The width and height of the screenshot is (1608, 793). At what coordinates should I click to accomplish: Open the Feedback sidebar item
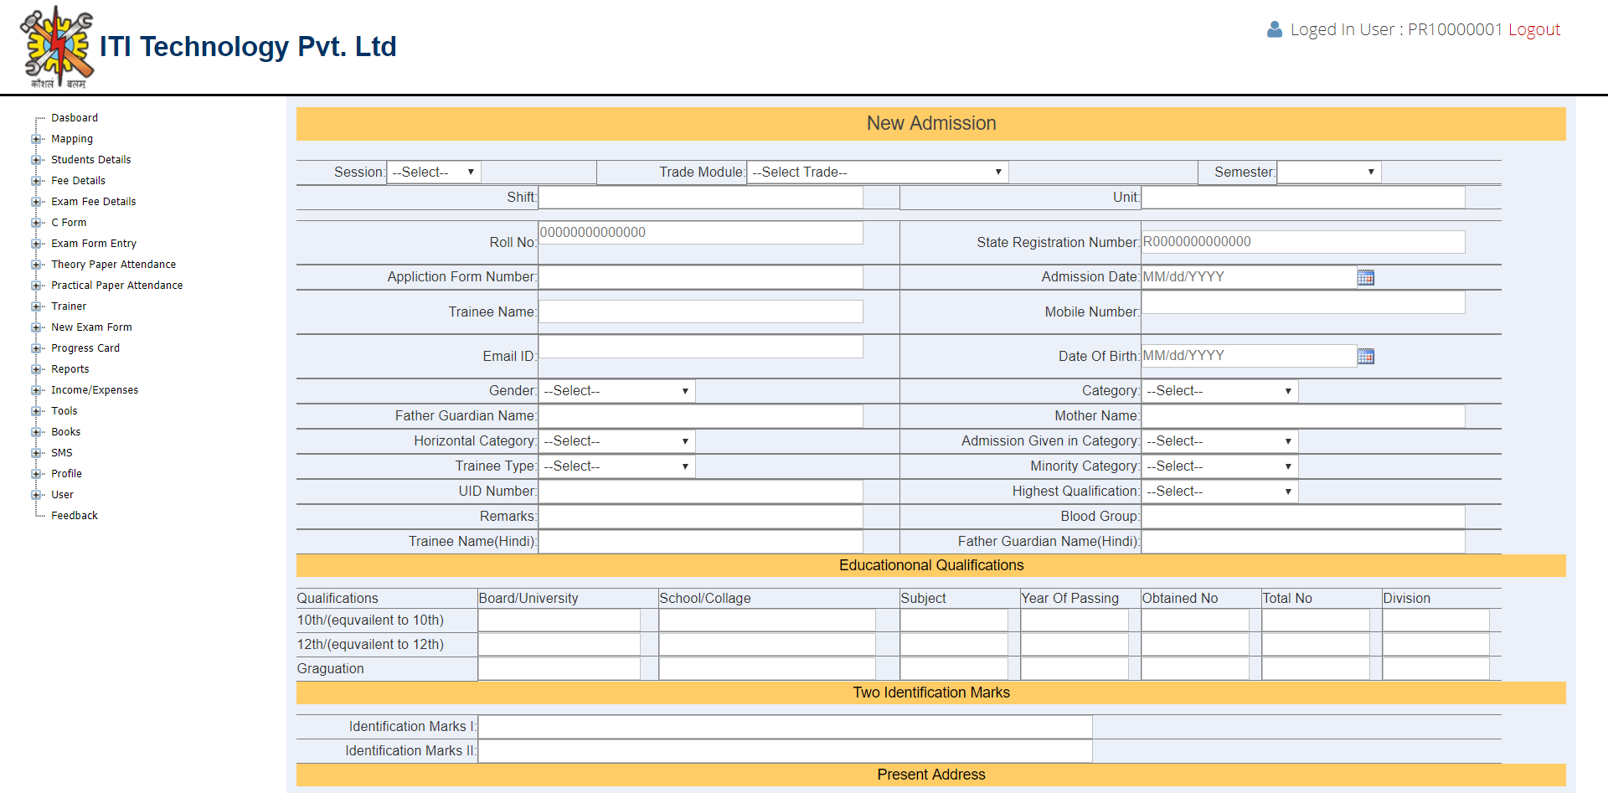click(75, 516)
